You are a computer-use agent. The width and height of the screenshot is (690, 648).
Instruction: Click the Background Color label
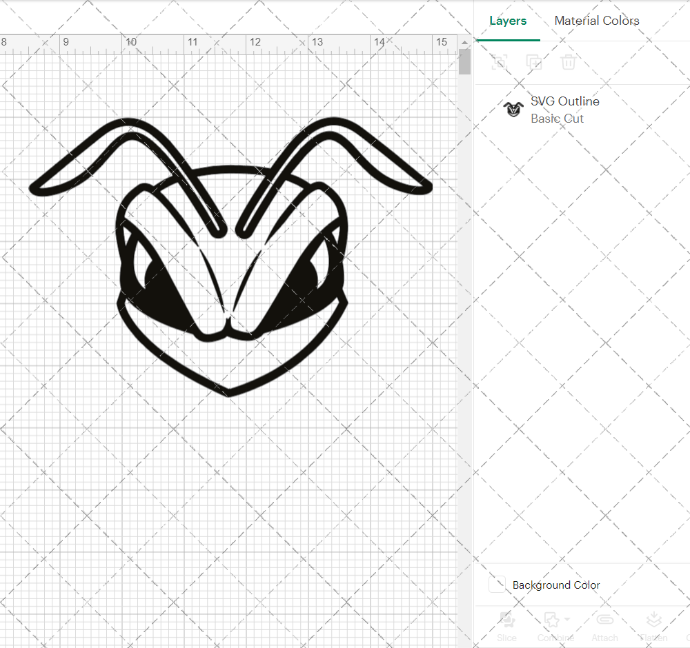[555, 585]
